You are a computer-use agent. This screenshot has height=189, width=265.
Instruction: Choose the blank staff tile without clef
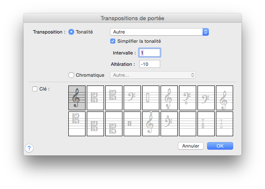[187, 124]
